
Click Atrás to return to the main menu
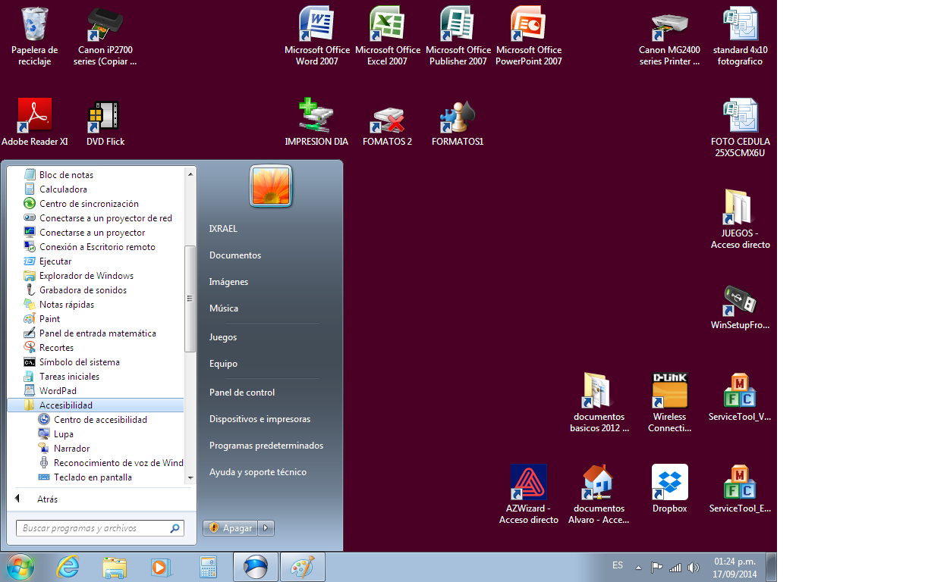coord(46,499)
